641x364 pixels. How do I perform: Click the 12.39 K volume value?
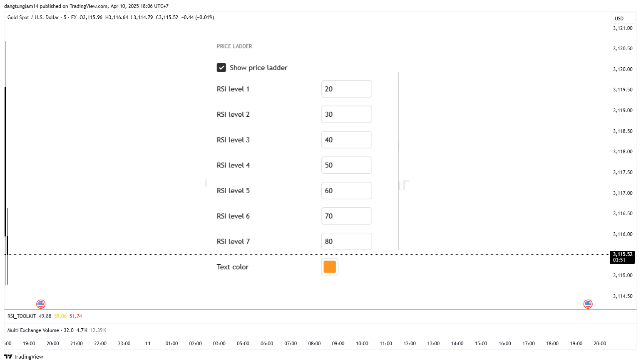tap(98, 330)
